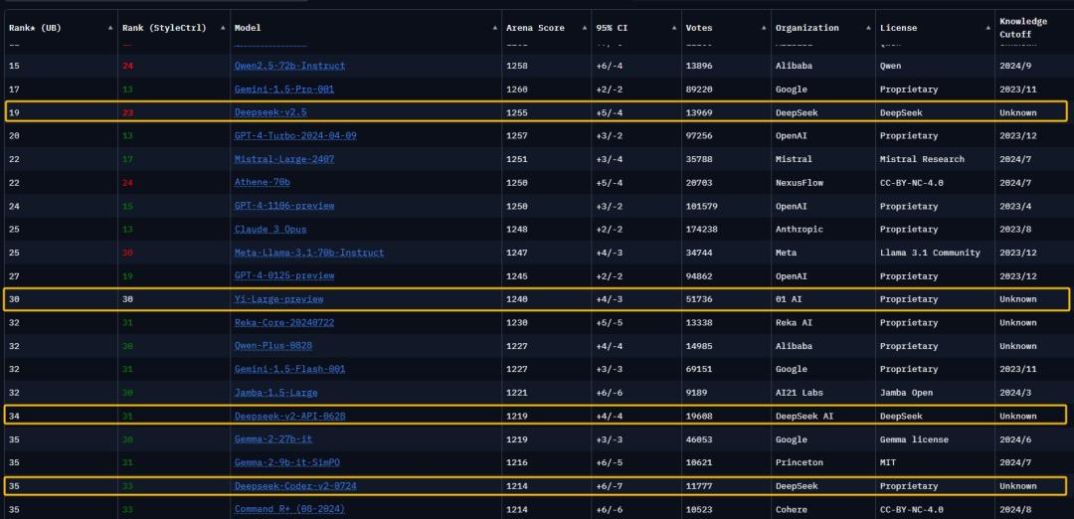Open the GPT-4-1106-preview link
The width and height of the screenshot is (1074, 519).
pyautogui.click(x=284, y=206)
